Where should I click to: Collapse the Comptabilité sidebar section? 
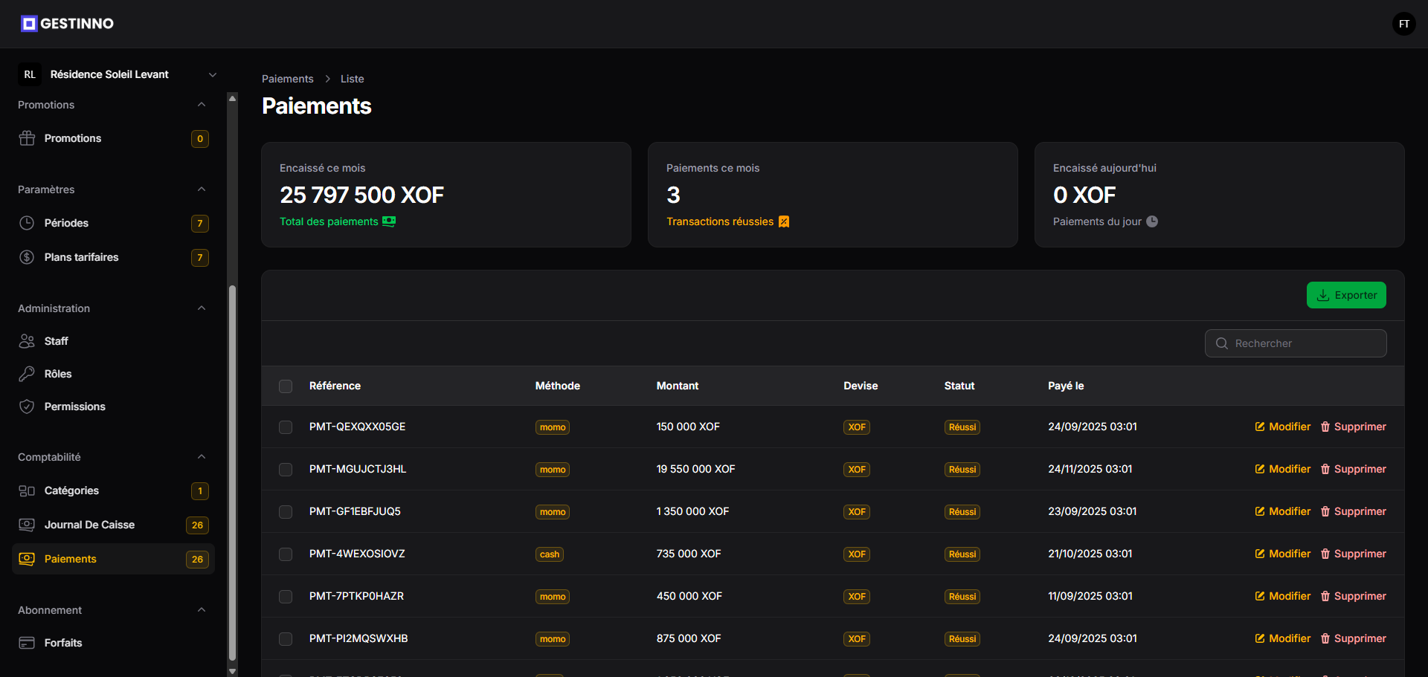click(x=202, y=457)
